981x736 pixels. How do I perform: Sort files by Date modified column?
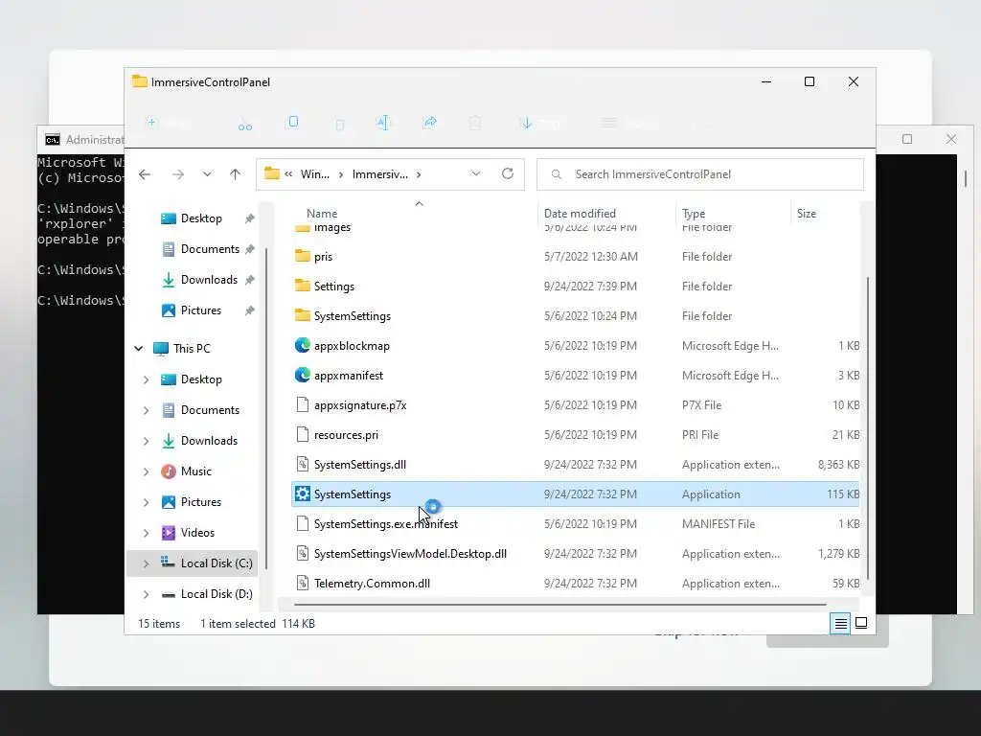(580, 214)
